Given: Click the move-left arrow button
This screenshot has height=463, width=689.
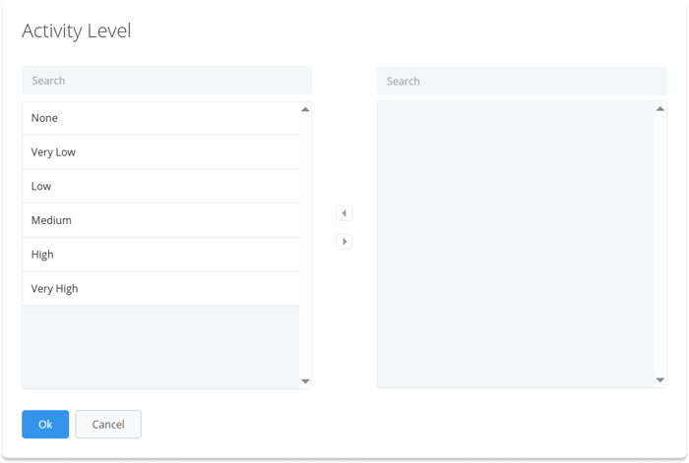Looking at the screenshot, I should 344,213.
